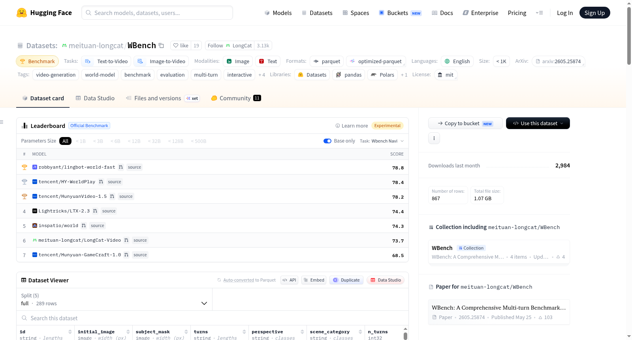Image resolution: width=632 pixels, height=340 pixels.
Task: Click the xet storage badge
Action: point(192,98)
